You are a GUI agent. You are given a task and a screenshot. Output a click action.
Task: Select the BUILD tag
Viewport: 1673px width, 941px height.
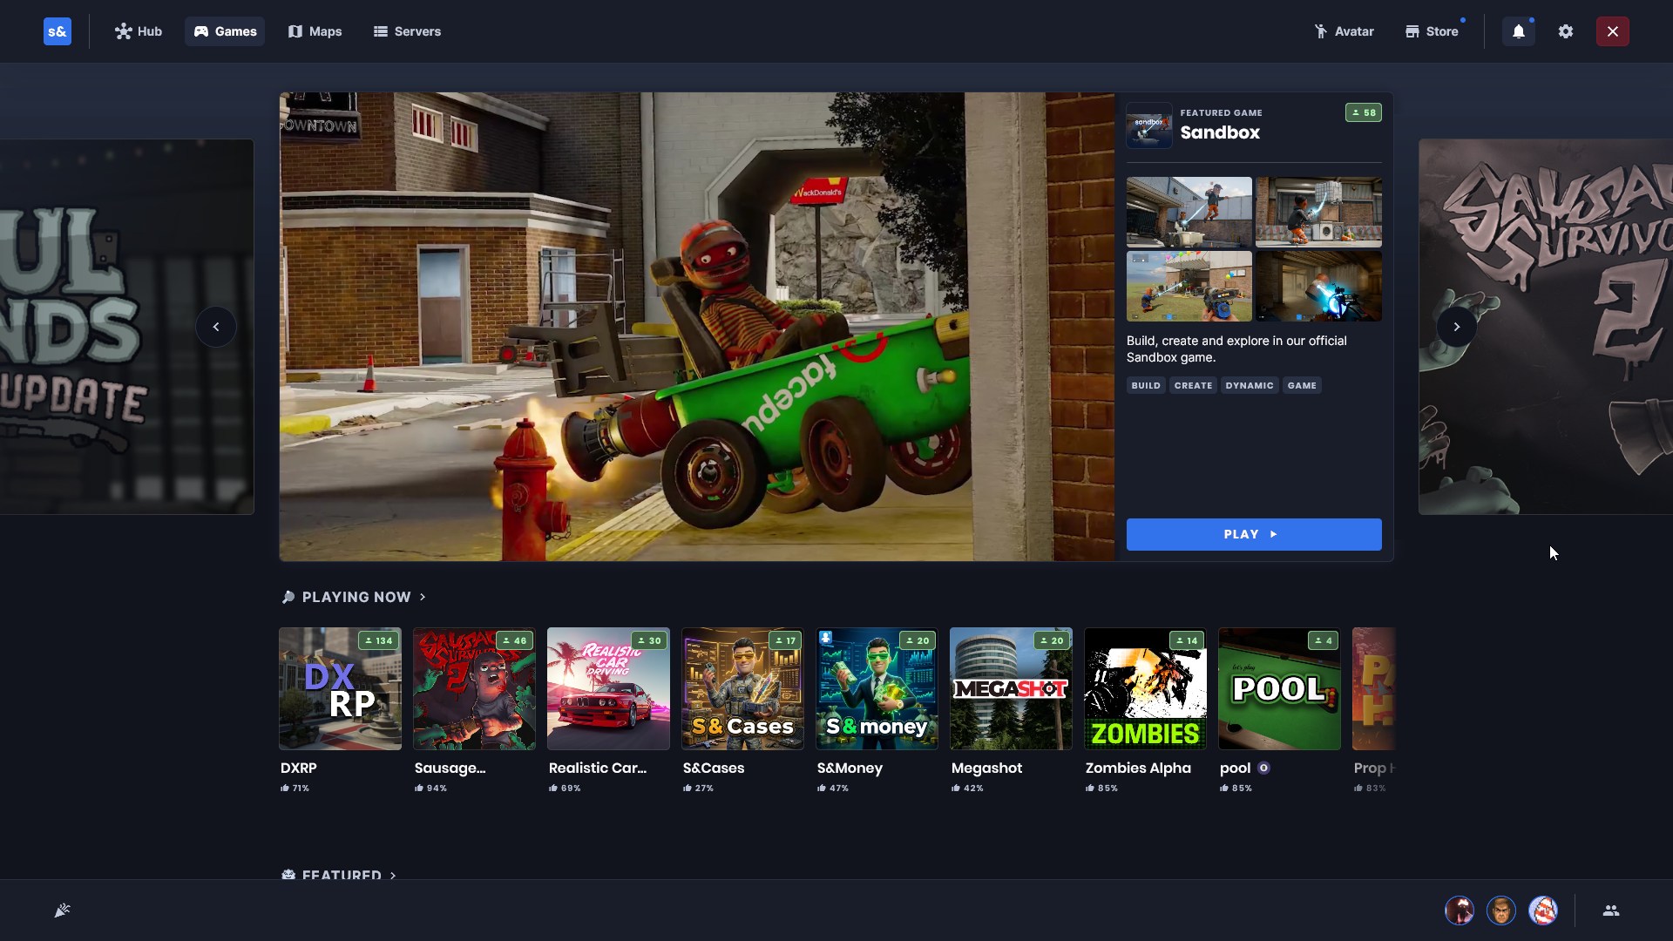click(1145, 385)
